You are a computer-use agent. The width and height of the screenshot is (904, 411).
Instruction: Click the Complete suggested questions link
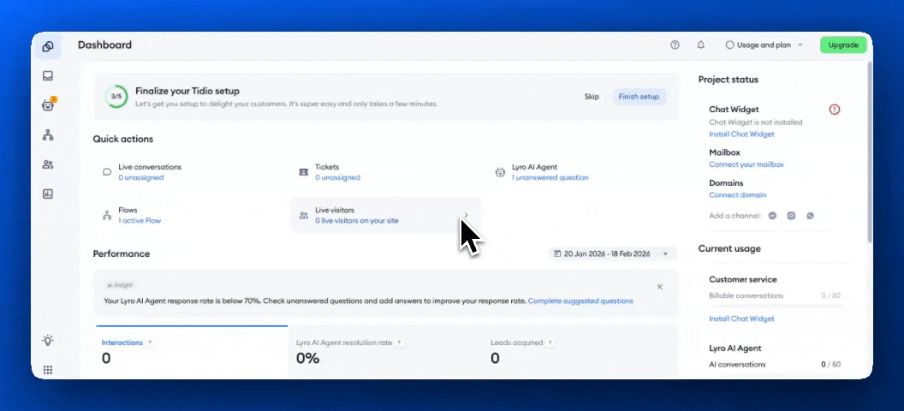coord(580,301)
